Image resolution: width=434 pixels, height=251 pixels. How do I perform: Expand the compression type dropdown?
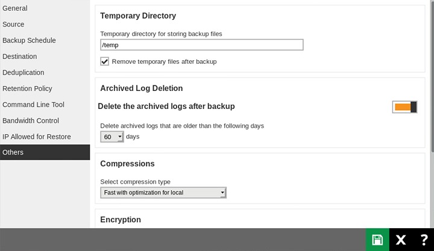click(x=163, y=193)
